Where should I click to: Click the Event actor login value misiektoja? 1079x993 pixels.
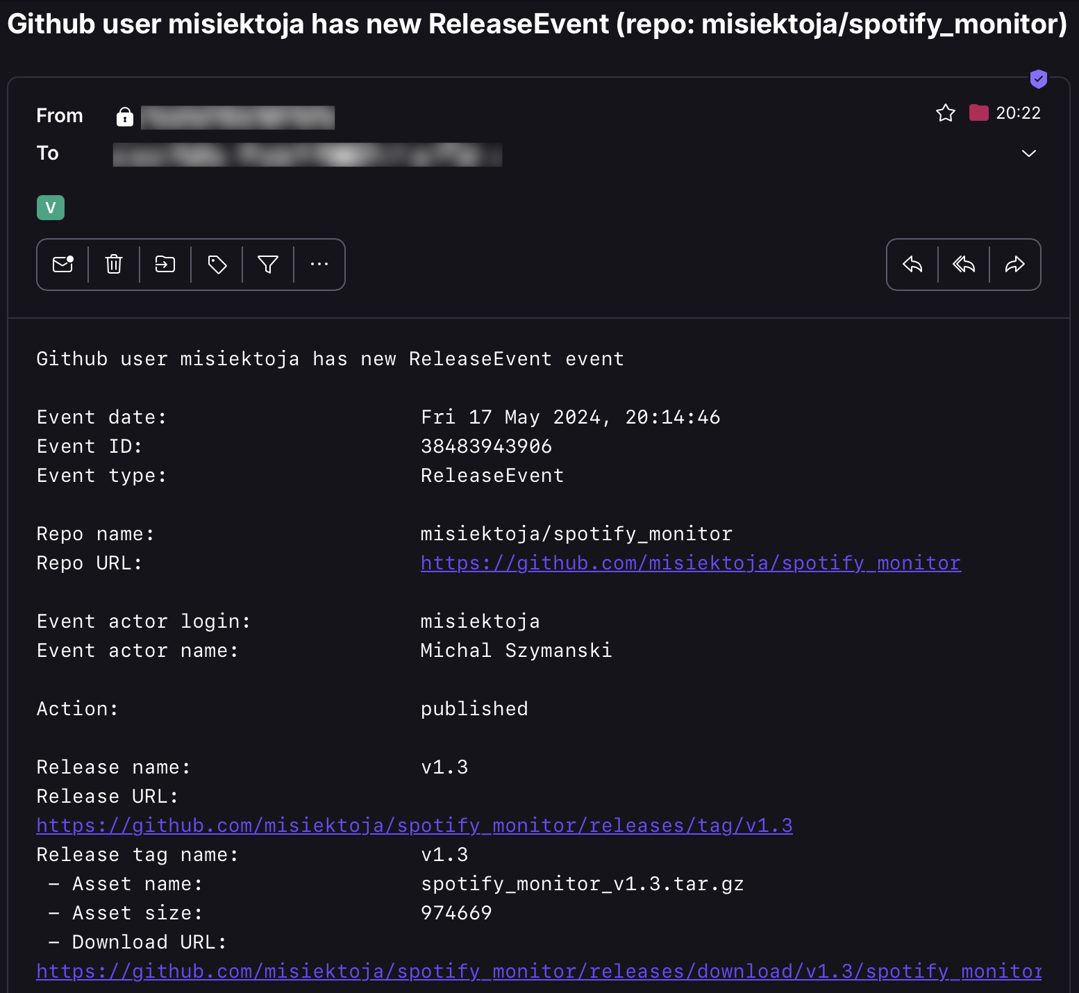coord(480,621)
